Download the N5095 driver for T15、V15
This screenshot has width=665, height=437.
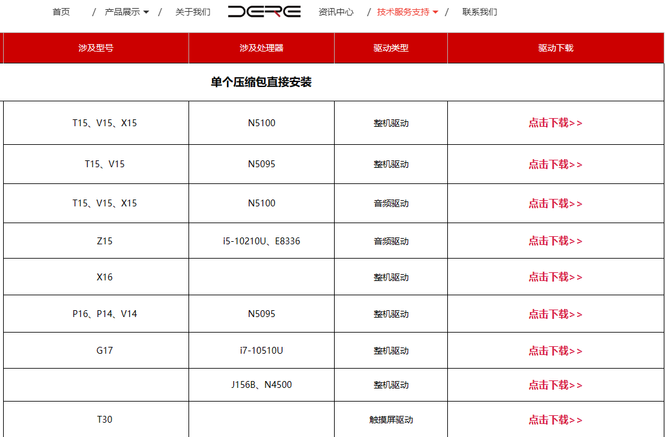(555, 163)
